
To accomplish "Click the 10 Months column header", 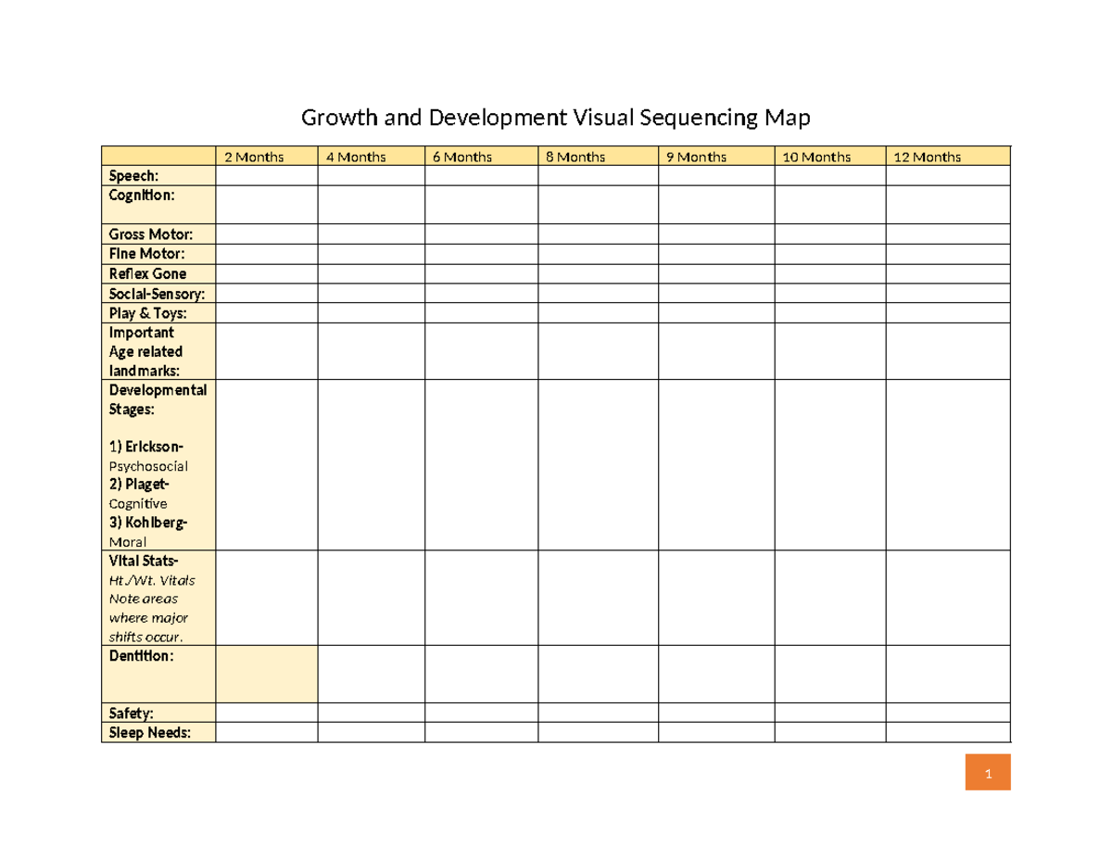I will click(x=817, y=157).
